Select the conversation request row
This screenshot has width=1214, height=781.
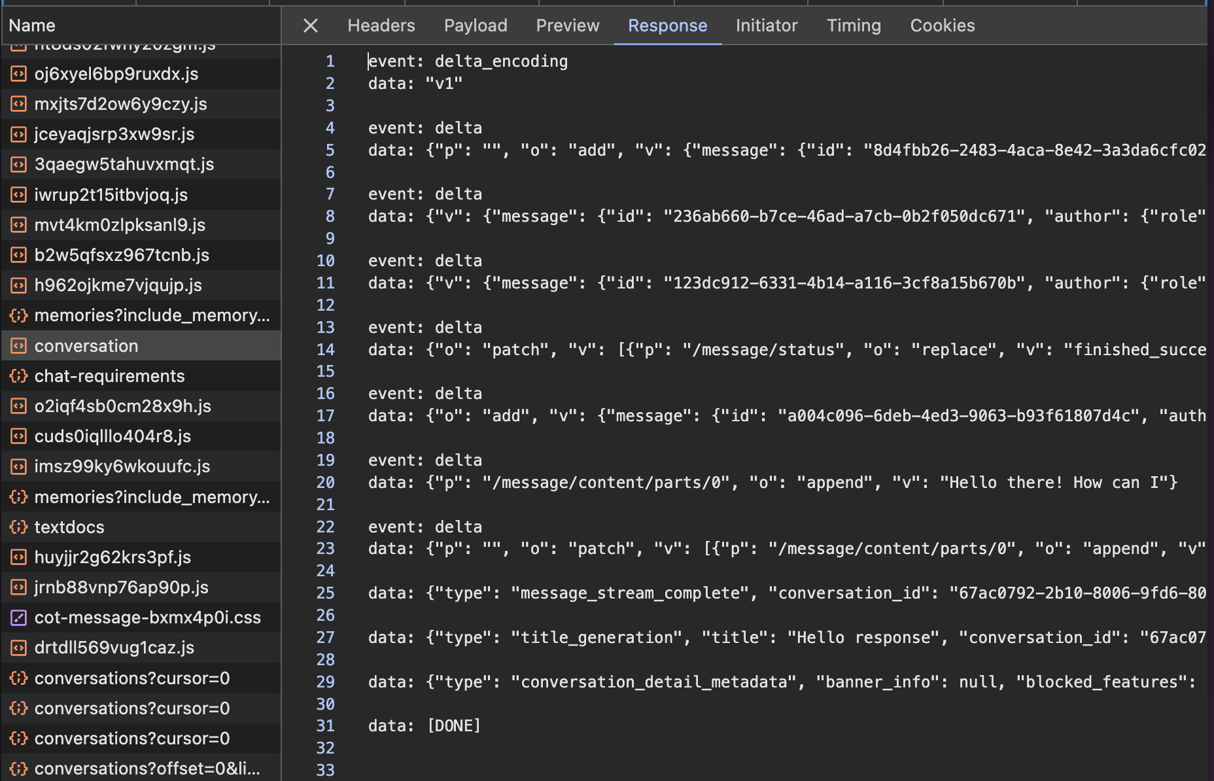[x=141, y=346]
